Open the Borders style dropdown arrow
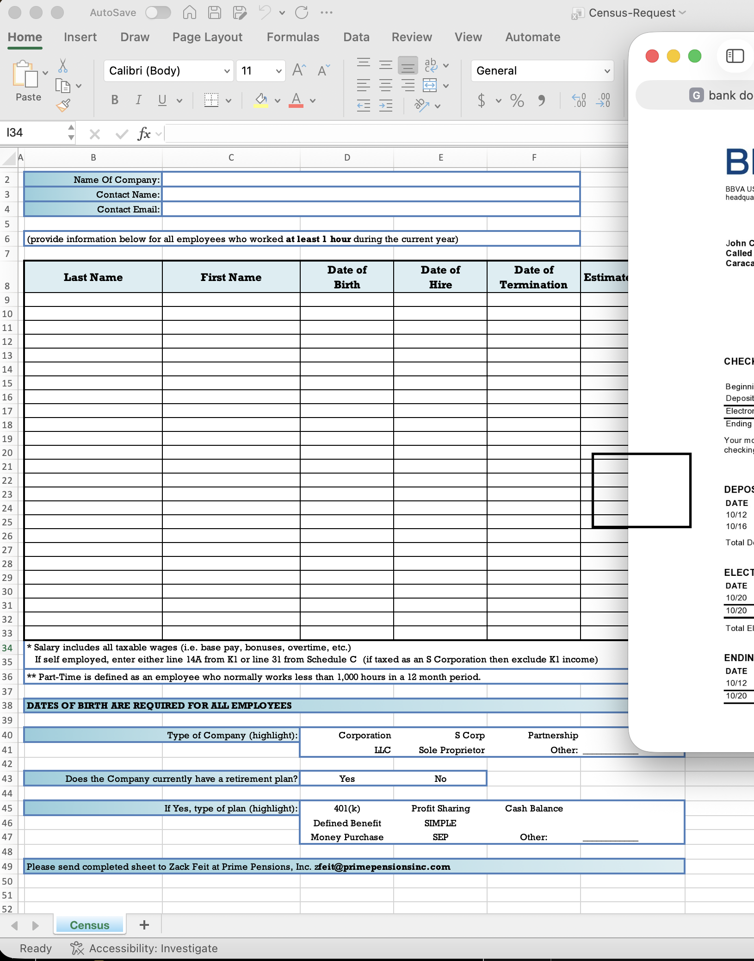 point(229,100)
